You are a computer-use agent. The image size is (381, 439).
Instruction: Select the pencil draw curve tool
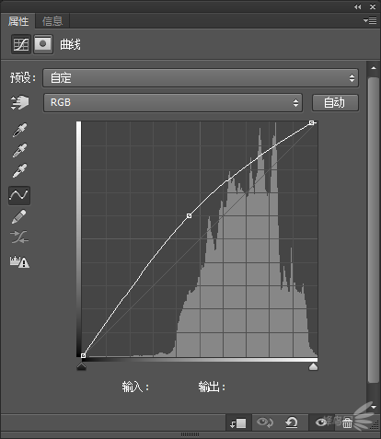click(x=18, y=217)
